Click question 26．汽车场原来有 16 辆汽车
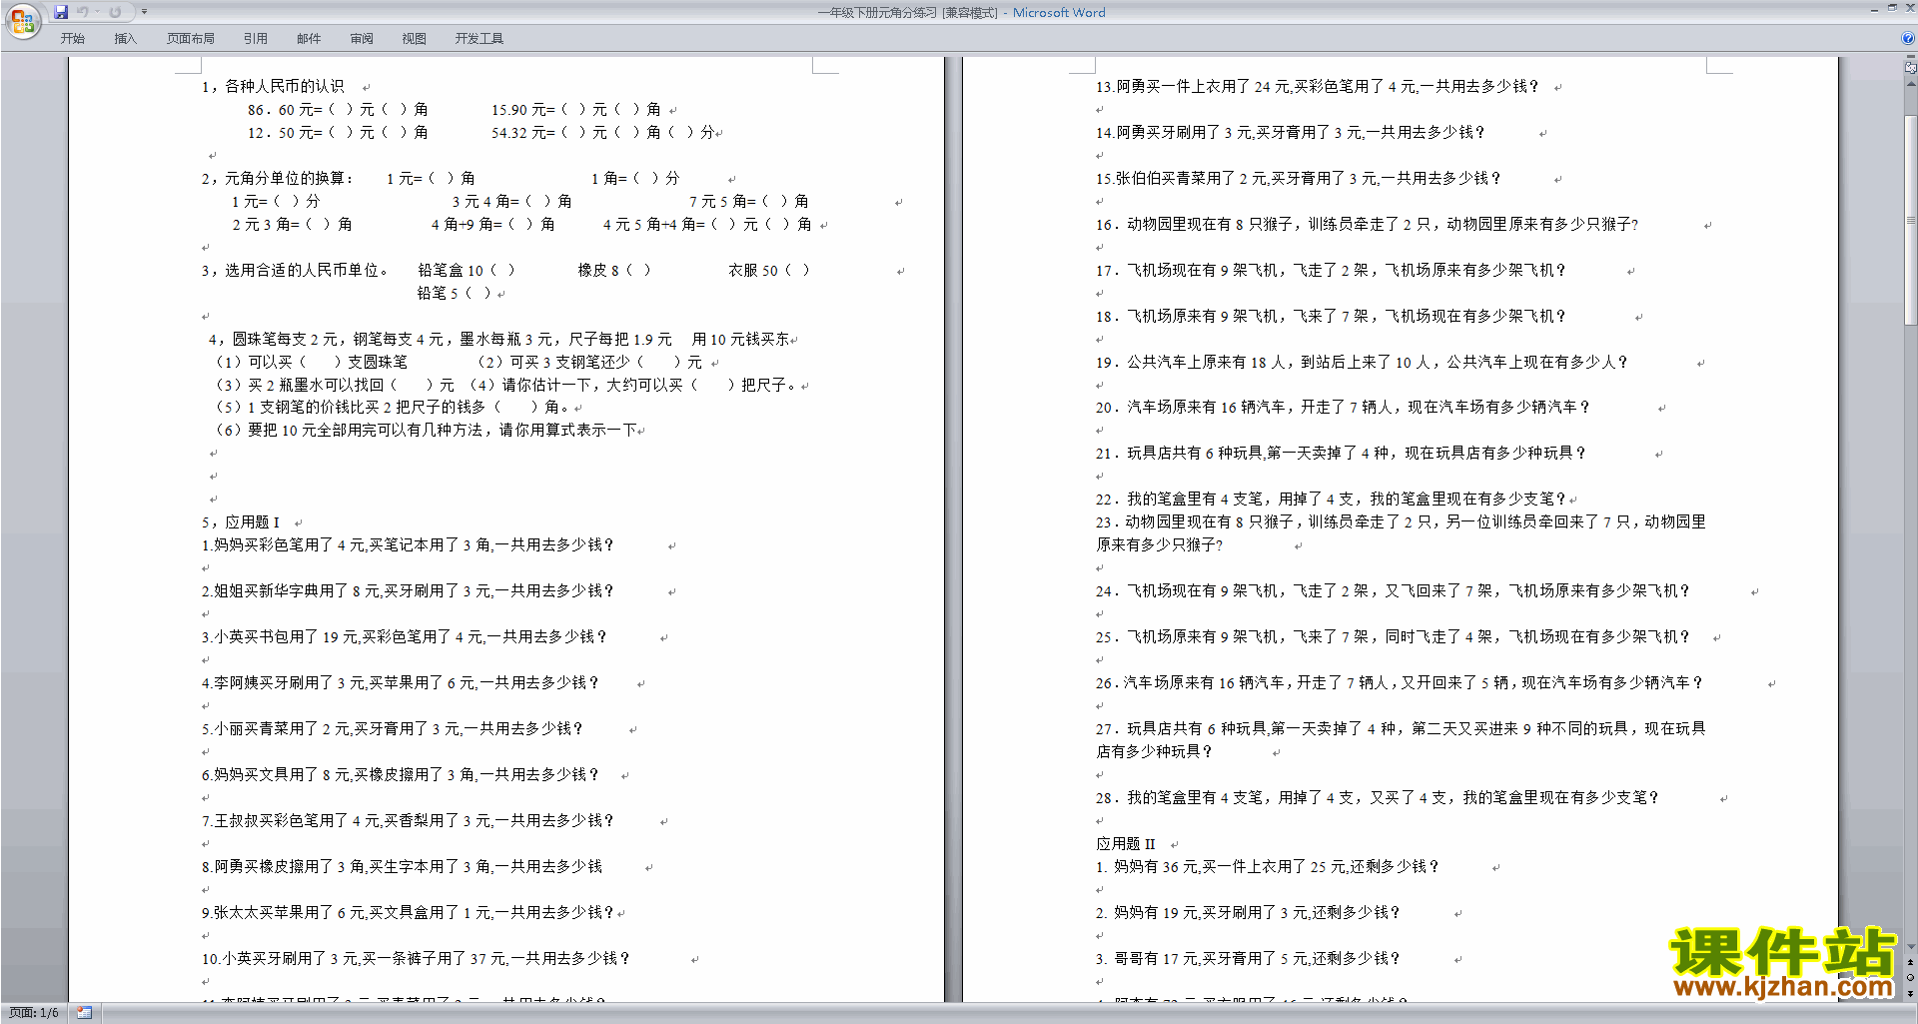Screen dimensions: 1918x1024 [1399, 683]
